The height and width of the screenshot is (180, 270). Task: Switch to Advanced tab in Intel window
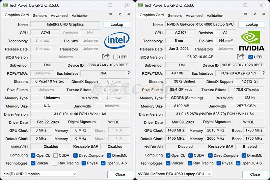(59, 15)
